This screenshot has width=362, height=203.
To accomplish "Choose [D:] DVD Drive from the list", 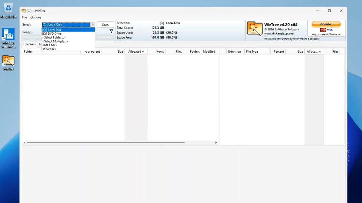I will pyautogui.click(x=68, y=34).
